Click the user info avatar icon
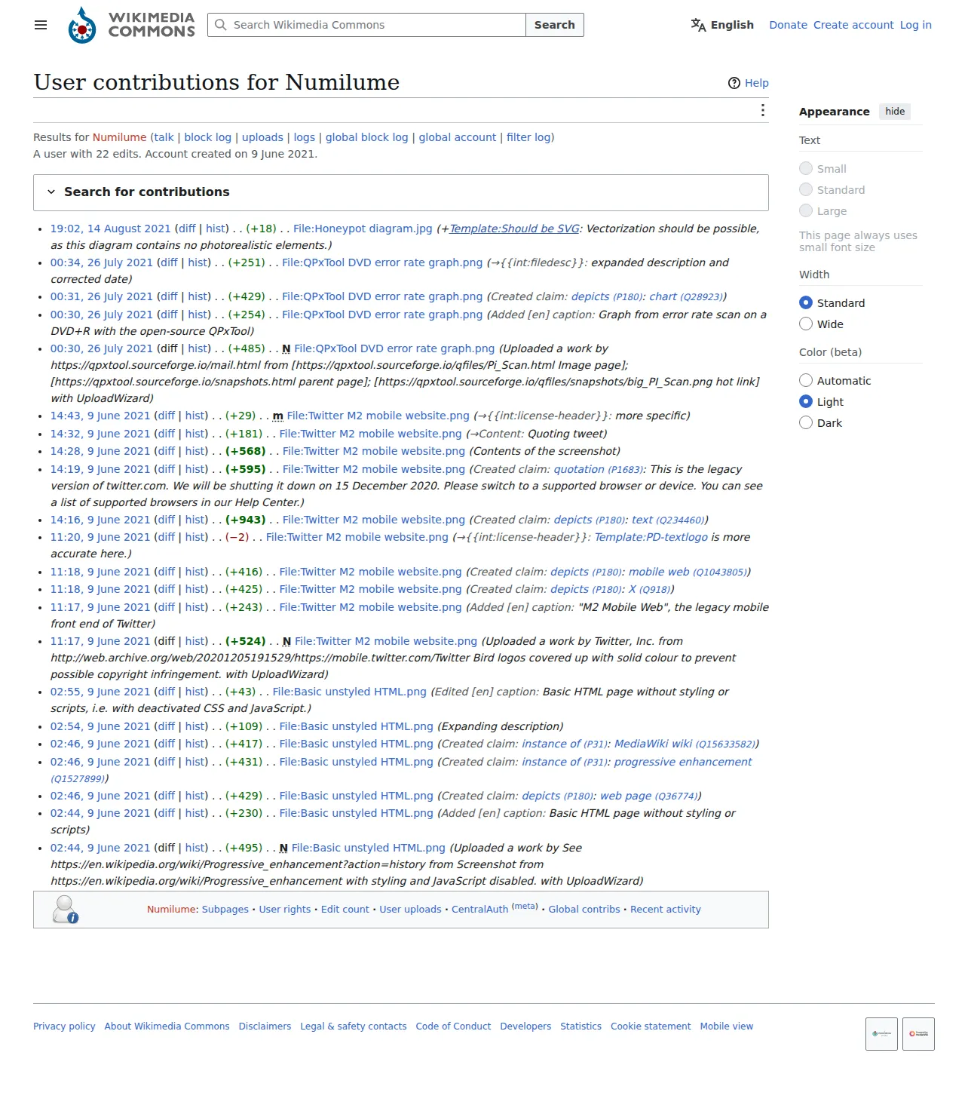The image size is (968, 1117). pos(66,910)
